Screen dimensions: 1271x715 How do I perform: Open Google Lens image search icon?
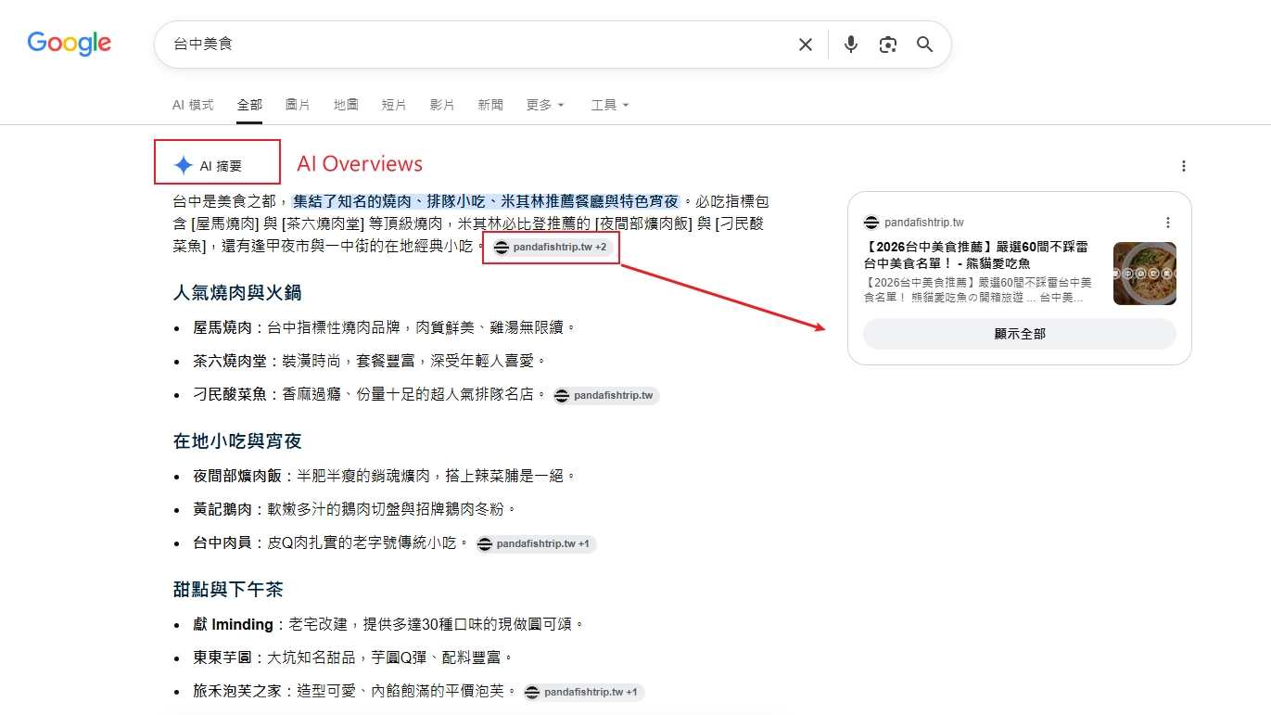coord(888,45)
